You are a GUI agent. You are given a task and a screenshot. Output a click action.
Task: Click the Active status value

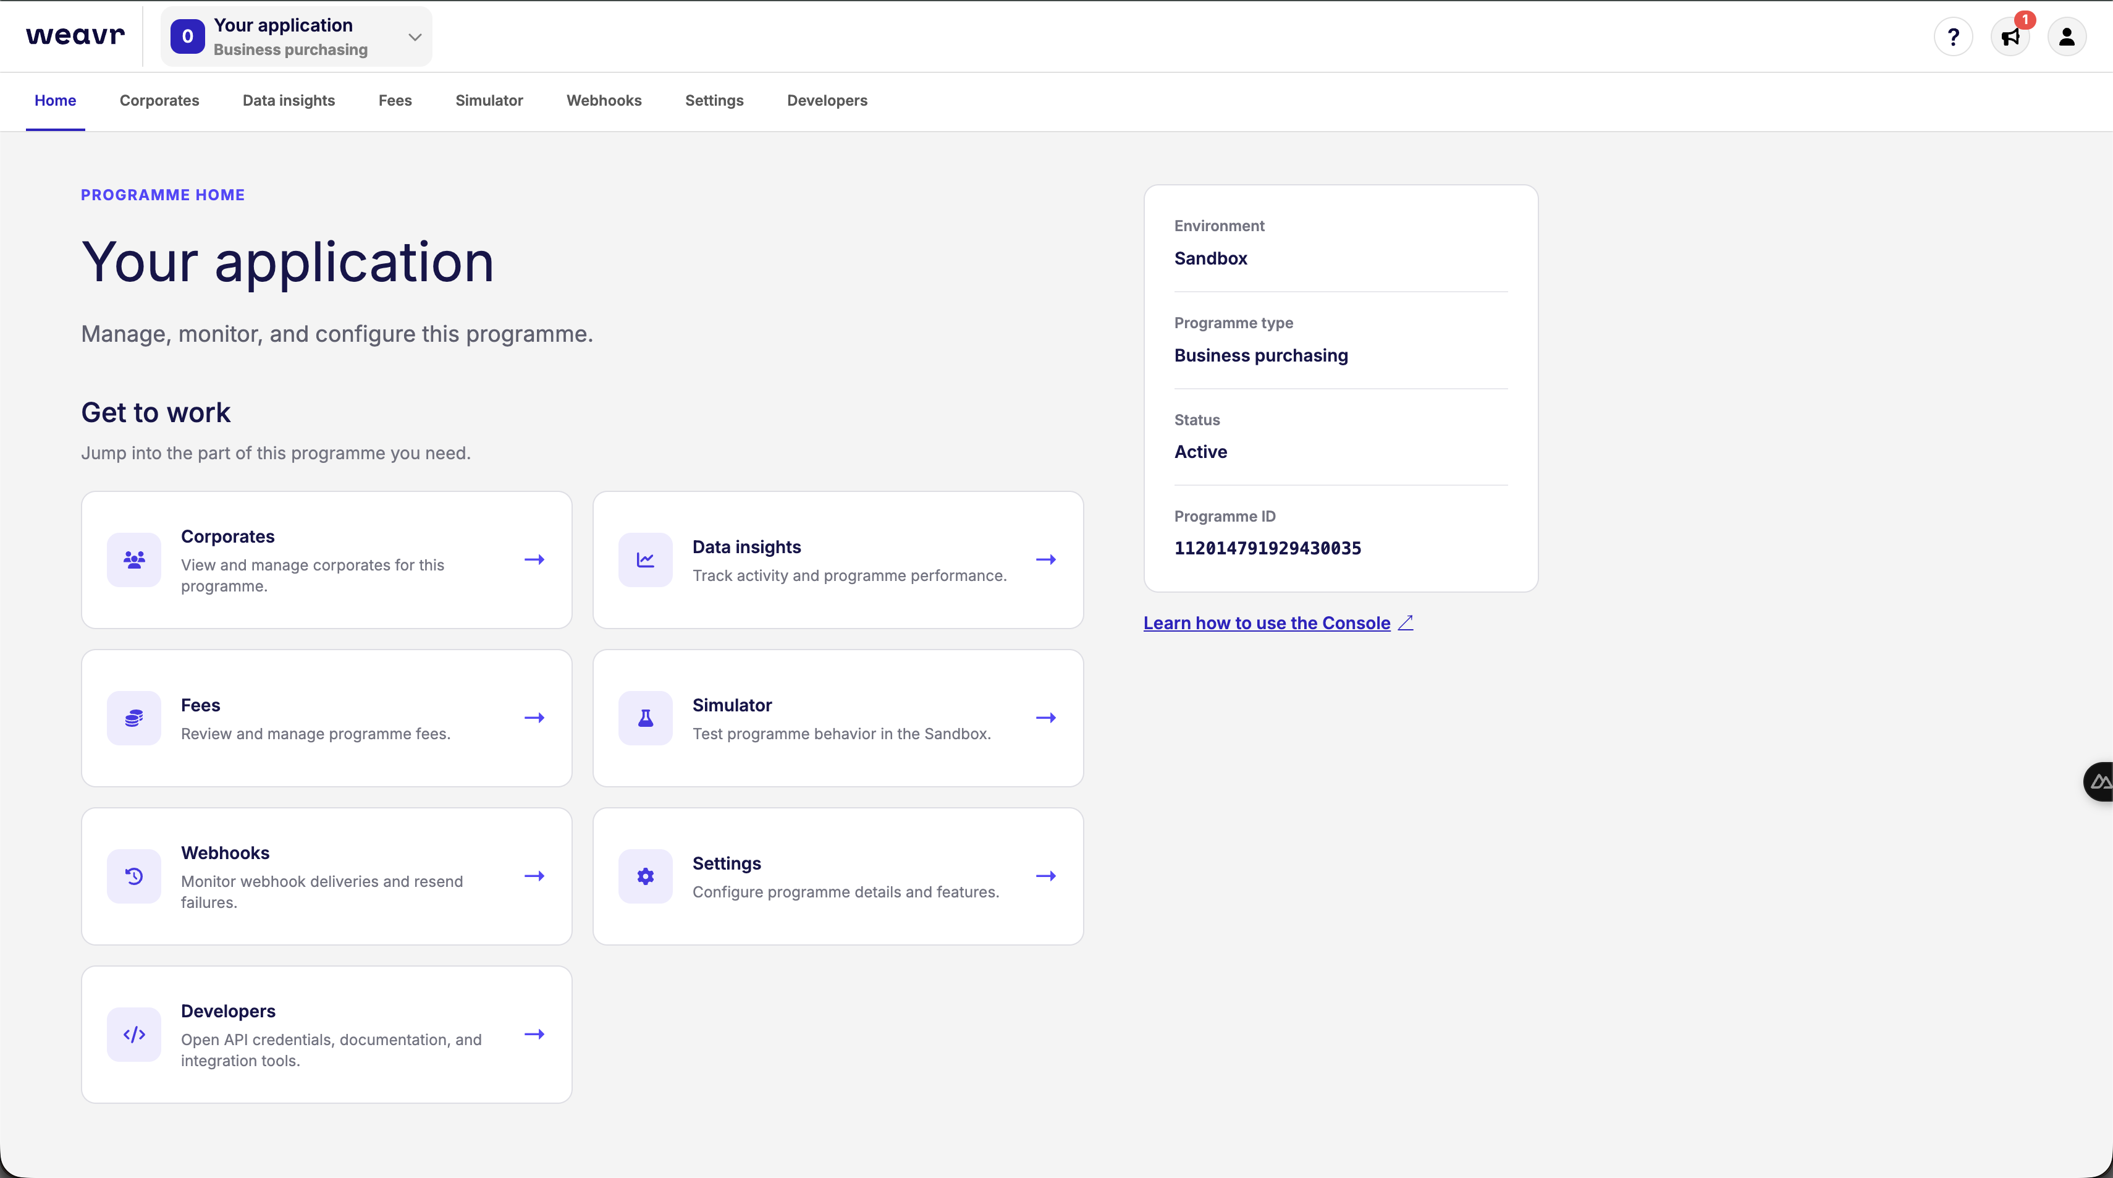click(x=1200, y=452)
